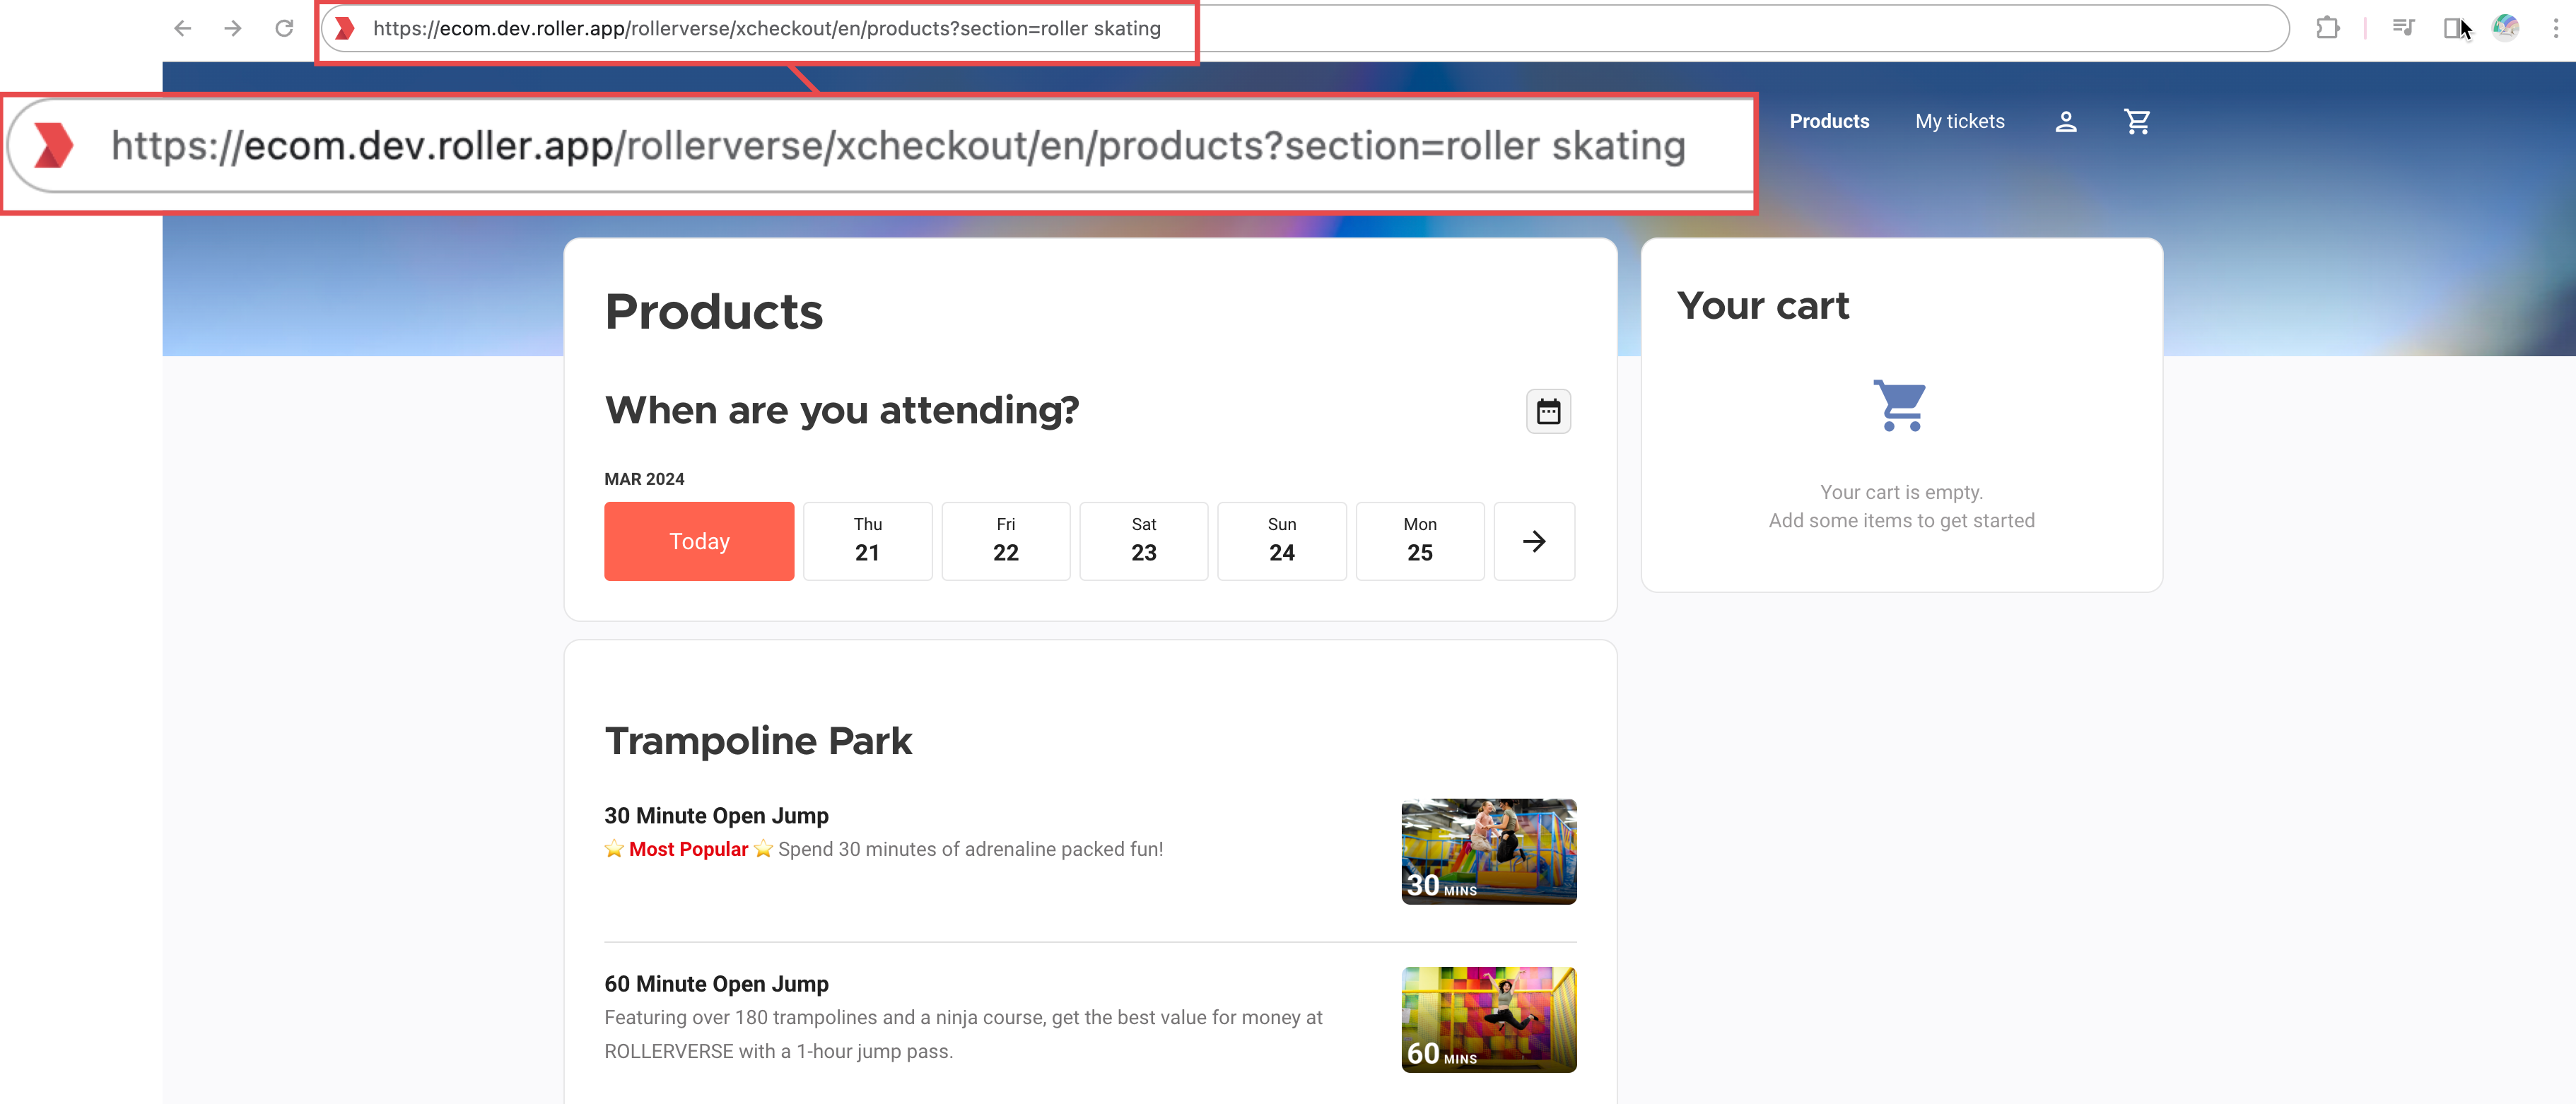Open the account profile icon in header
The image size is (2576, 1104).
point(2066,121)
